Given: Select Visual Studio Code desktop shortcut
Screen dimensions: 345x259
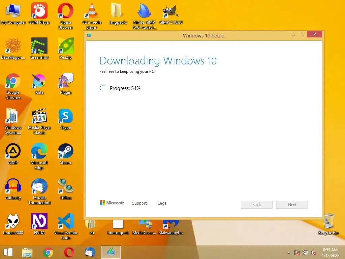Looking at the screenshot, I should (x=66, y=226).
